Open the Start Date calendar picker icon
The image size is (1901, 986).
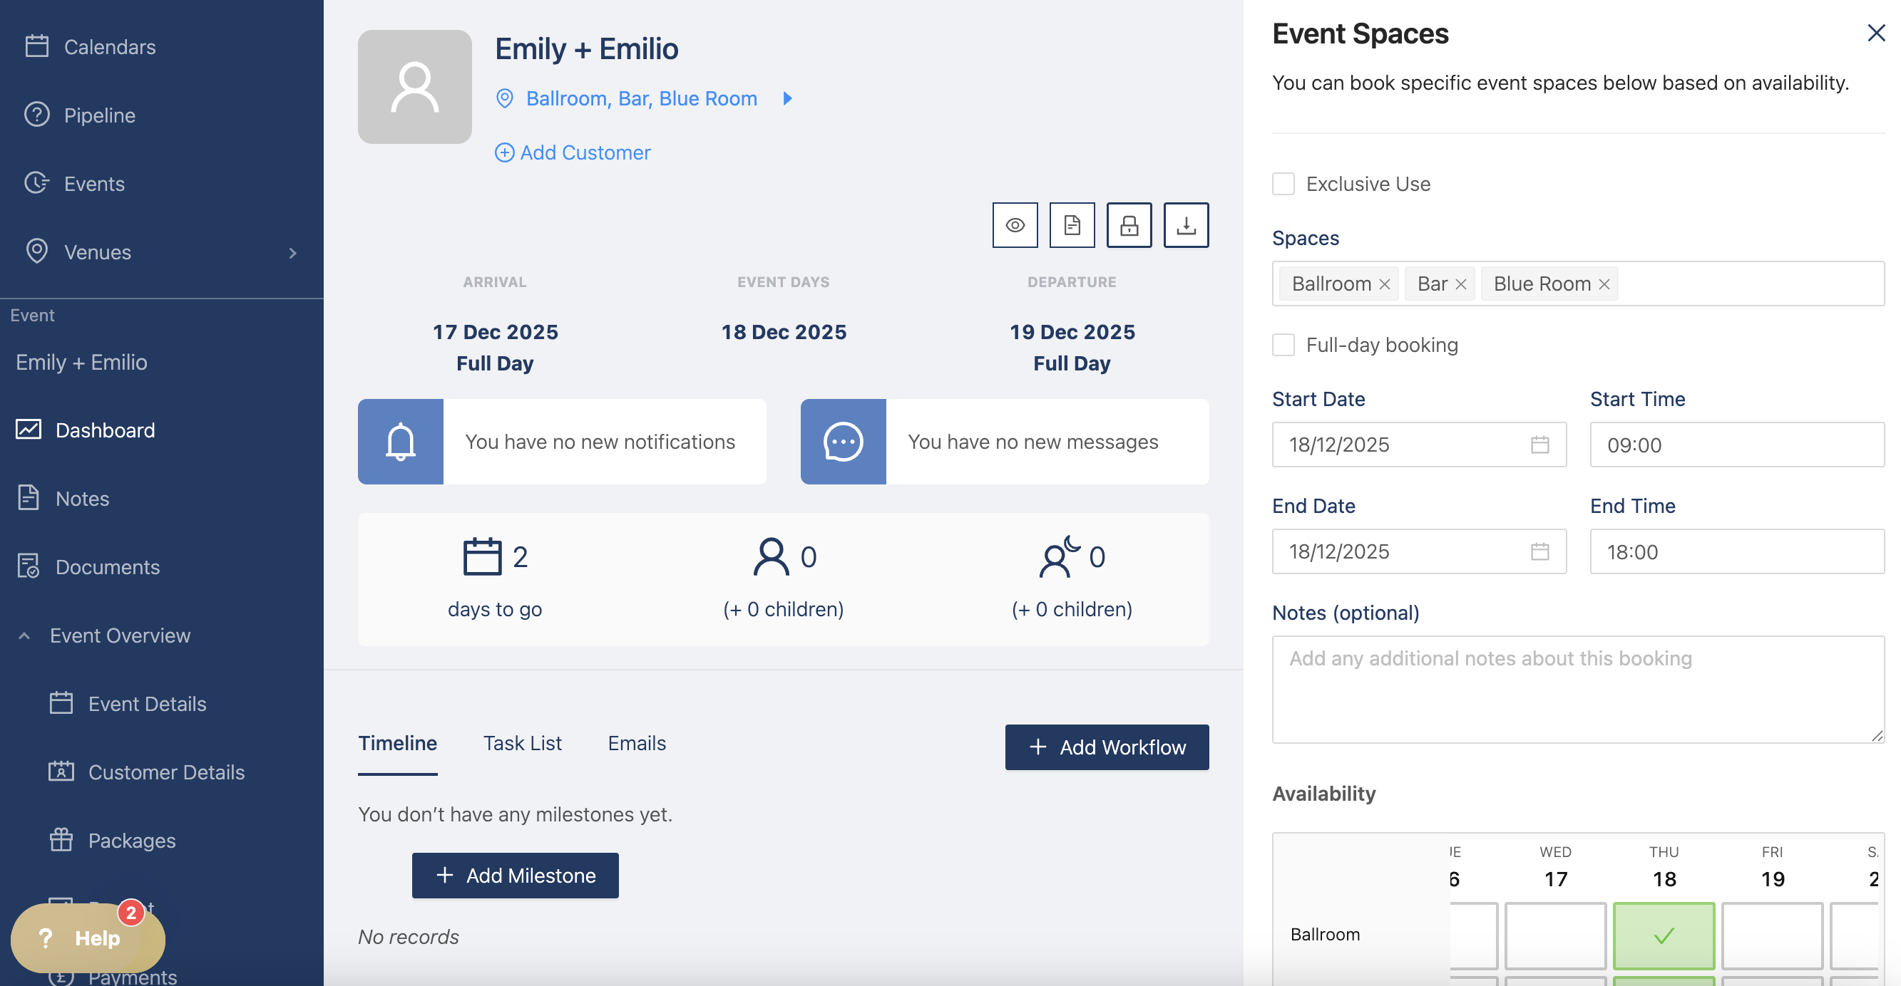point(1539,445)
